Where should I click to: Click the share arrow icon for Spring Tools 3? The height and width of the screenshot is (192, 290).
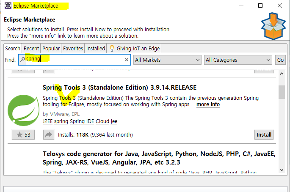[49, 134]
